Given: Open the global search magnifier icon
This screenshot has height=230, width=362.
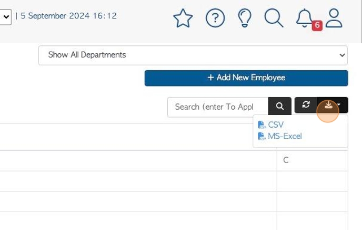Looking at the screenshot, I should [x=274, y=18].
